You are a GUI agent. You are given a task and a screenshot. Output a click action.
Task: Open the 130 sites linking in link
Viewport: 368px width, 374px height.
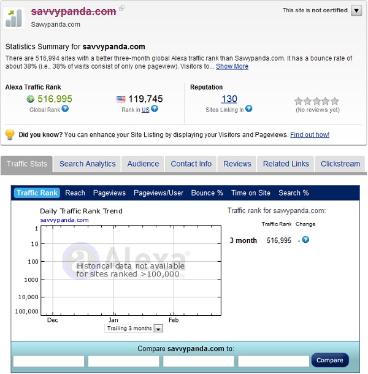229,99
